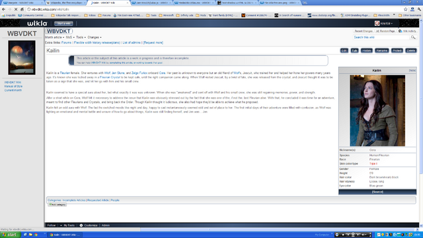The width and height of the screenshot is (423, 238).
Task: Switch to the Text-shadow HTML CSS tab
Action: [x=237, y=3]
